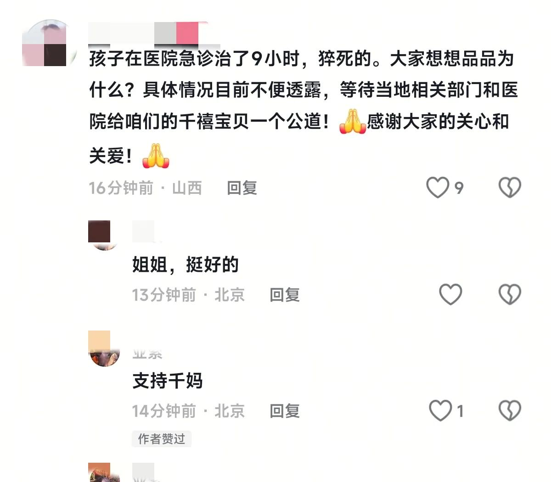Like the '姐姐，挺好的' reply
The height and width of the screenshot is (482, 551).
(450, 294)
